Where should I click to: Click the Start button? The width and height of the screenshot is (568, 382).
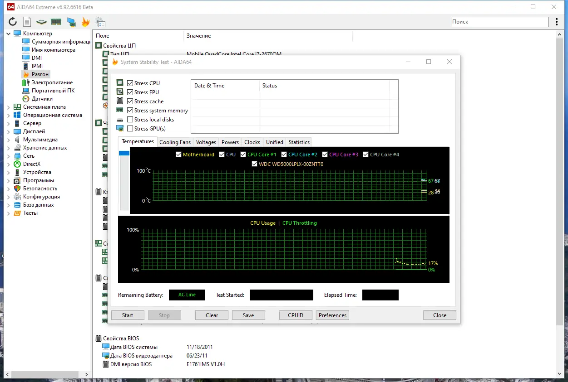click(x=128, y=315)
